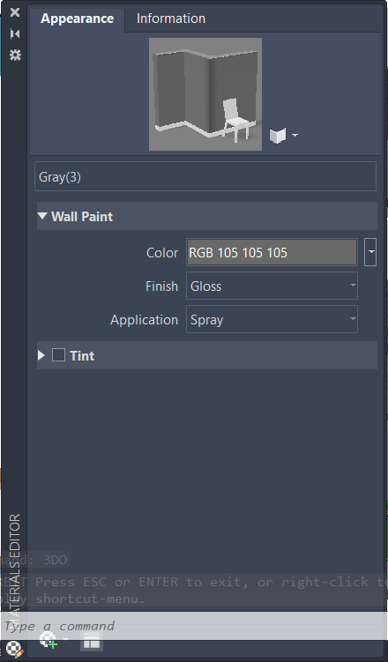Click the material editor pencil icon
Screen dimensions: 388x662
pos(15,650)
